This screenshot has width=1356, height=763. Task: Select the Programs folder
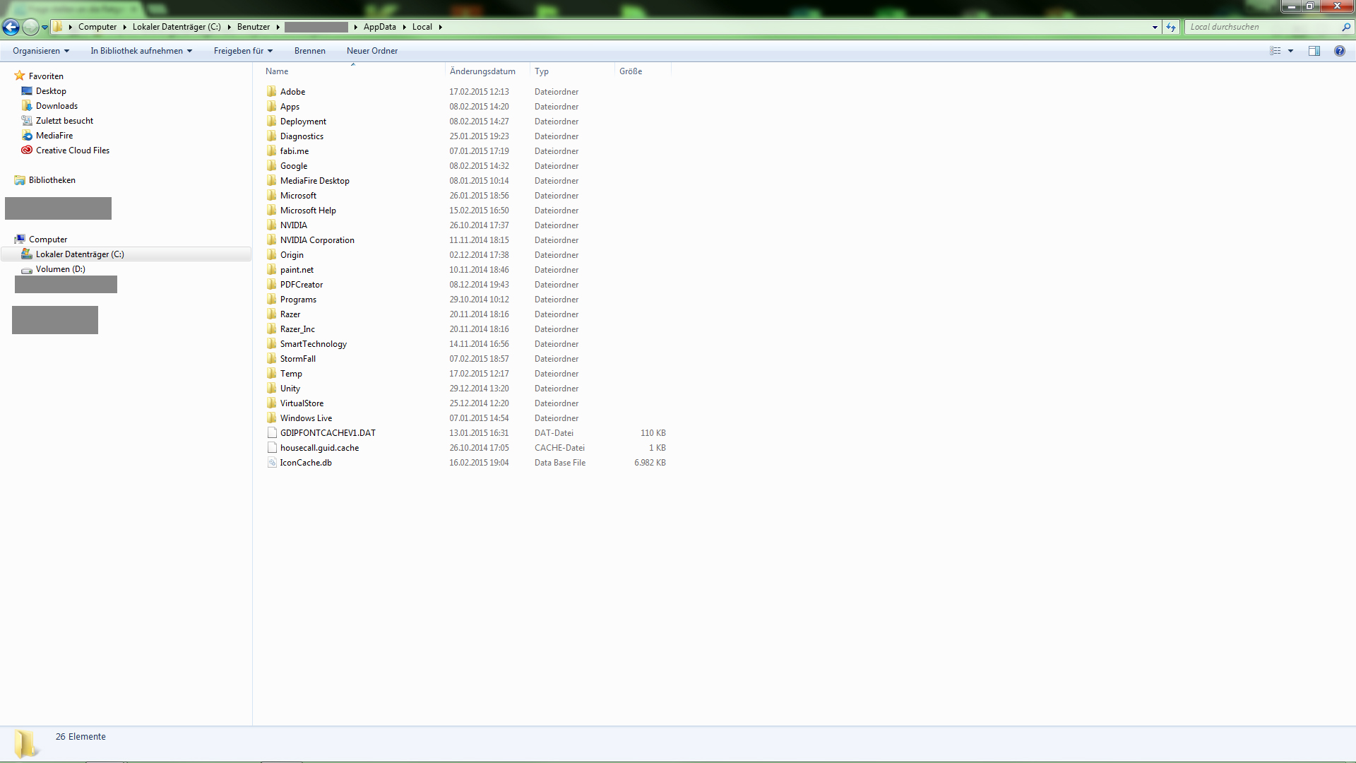(298, 300)
